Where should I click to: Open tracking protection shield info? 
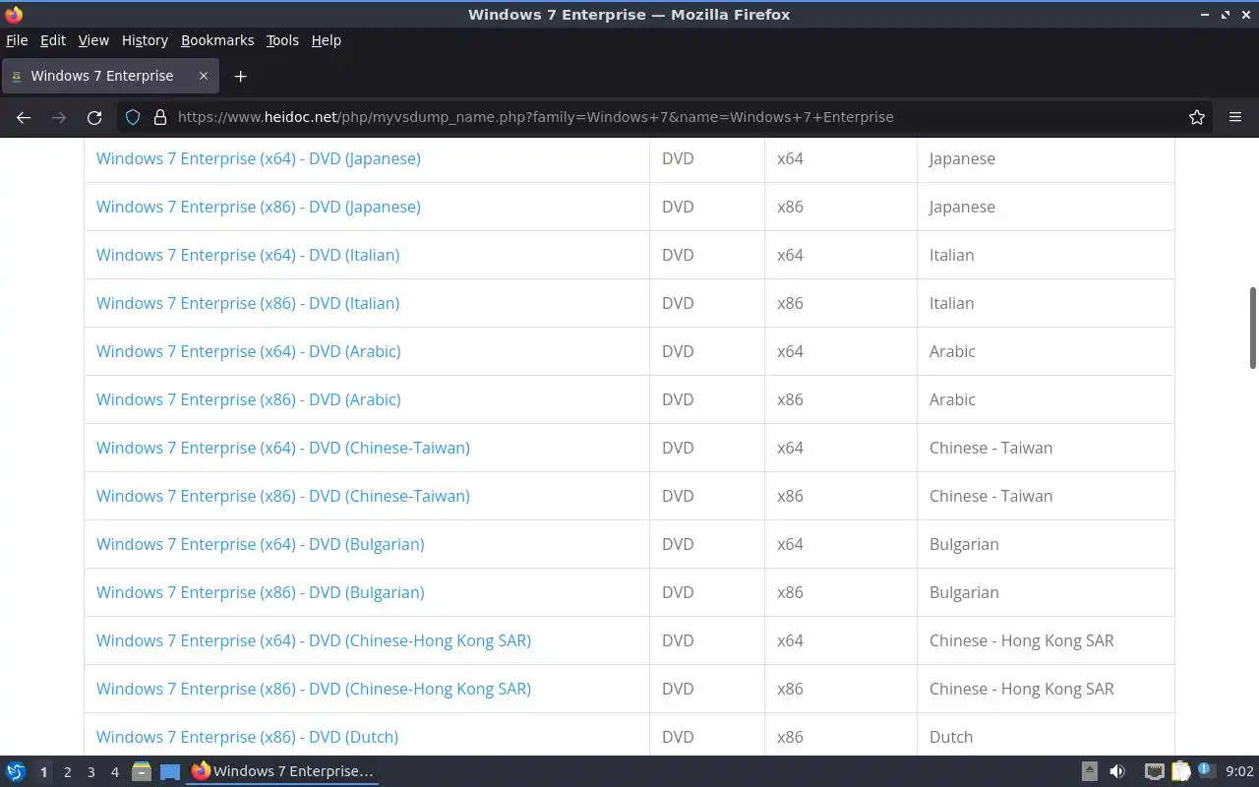(133, 117)
